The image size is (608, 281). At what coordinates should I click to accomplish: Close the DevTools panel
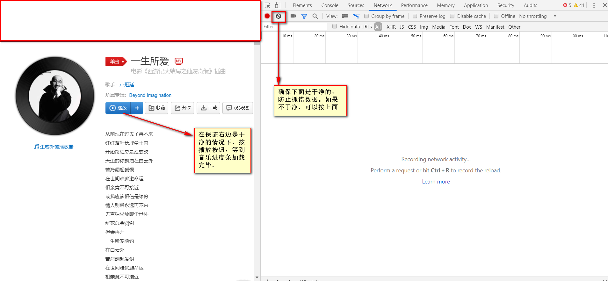pos(604,5)
